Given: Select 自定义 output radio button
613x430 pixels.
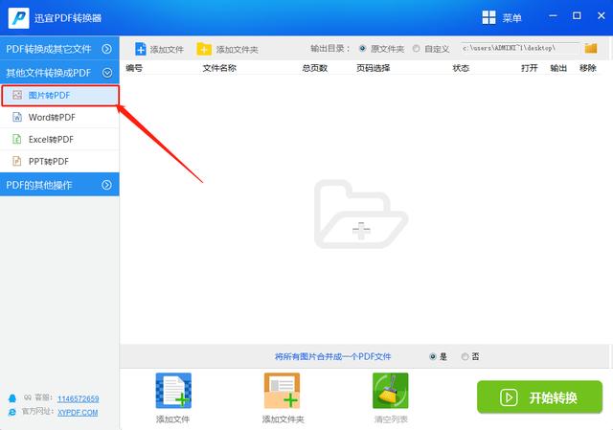Looking at the screenshot, I should coord(417,49).
